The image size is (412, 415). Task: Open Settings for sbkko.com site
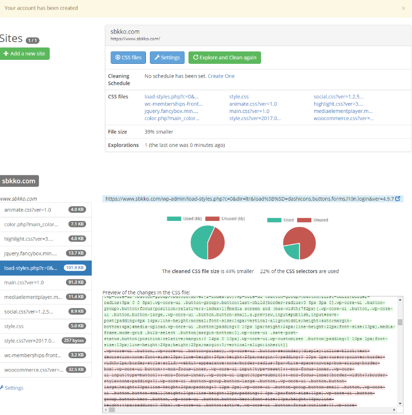167,58
